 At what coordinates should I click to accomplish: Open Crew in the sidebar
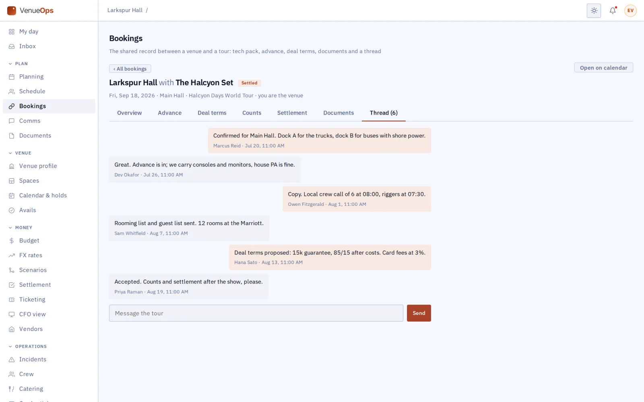click(49, 374)
